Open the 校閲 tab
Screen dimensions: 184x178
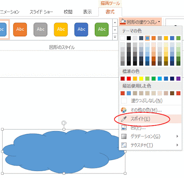[x=68, y=12]
